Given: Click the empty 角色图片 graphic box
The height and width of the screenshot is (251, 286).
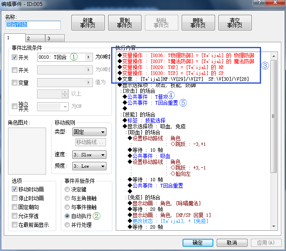Looking at the screenshot, I should click(x=27, y=151).
